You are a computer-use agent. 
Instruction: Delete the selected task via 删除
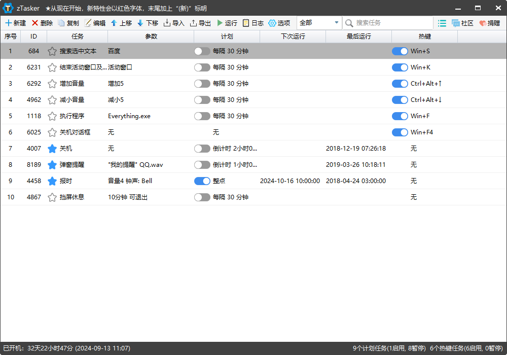(42, 23)
